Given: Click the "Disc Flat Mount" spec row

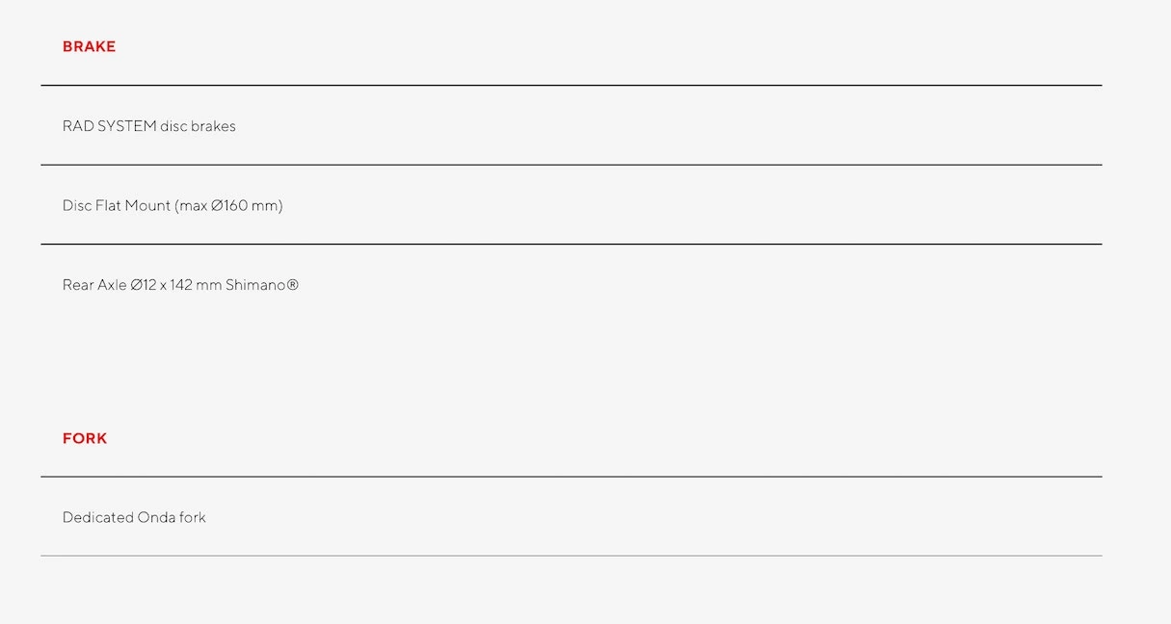Looking at the screenshot, I should (173, 205).
